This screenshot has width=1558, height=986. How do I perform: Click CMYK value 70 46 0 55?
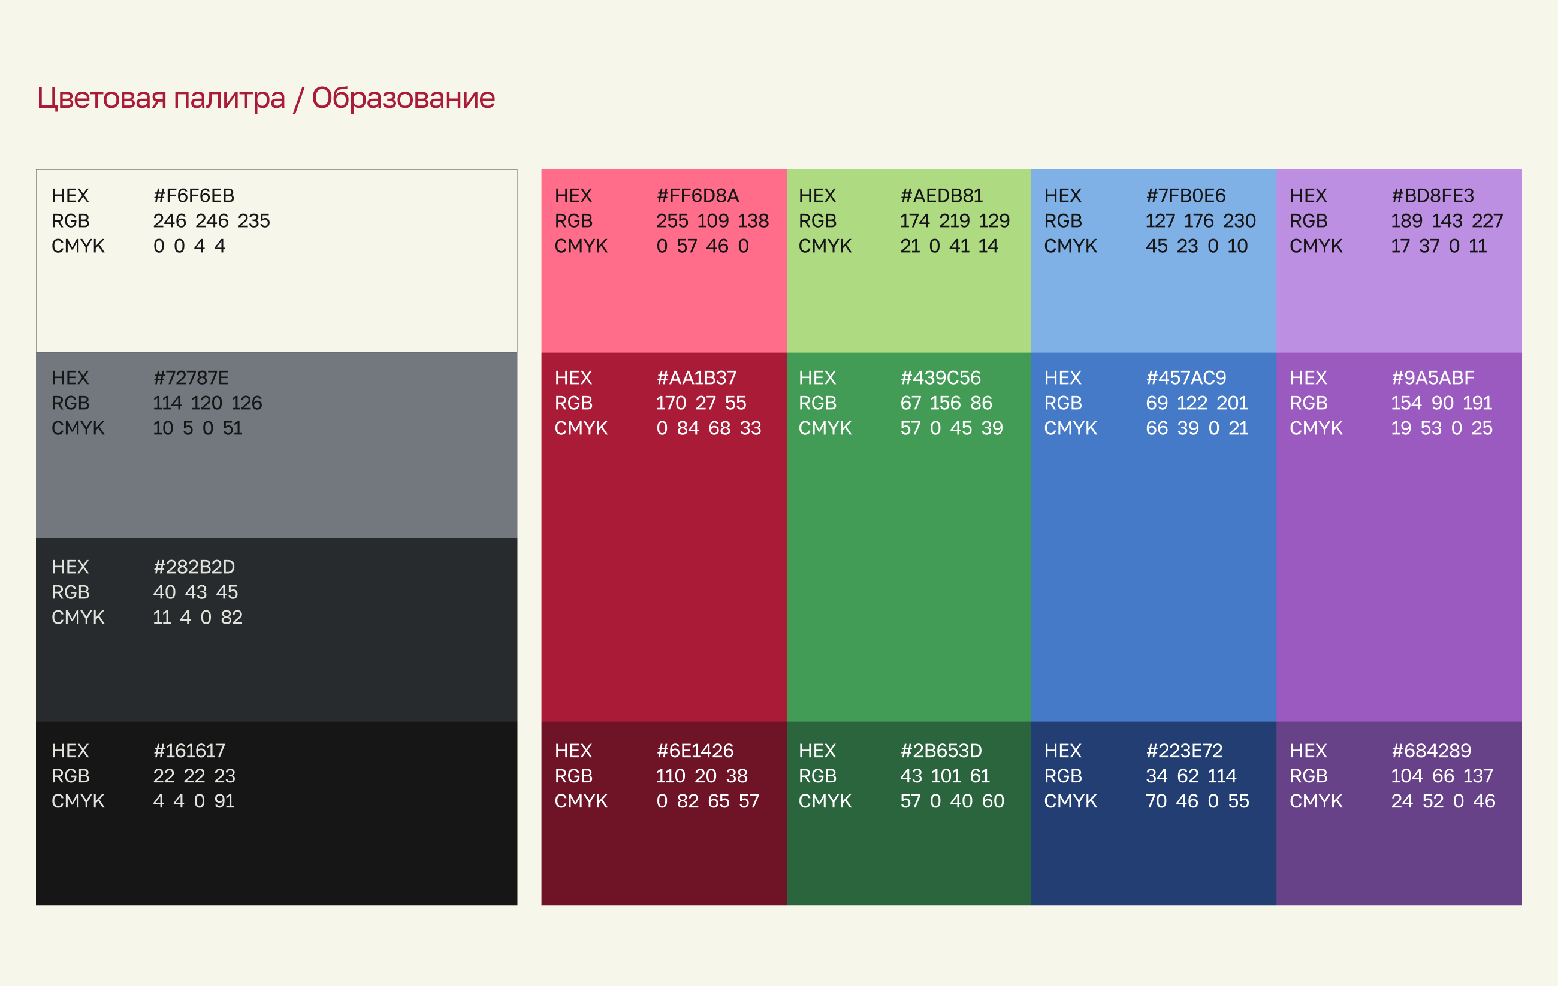tap(1197, 801)
